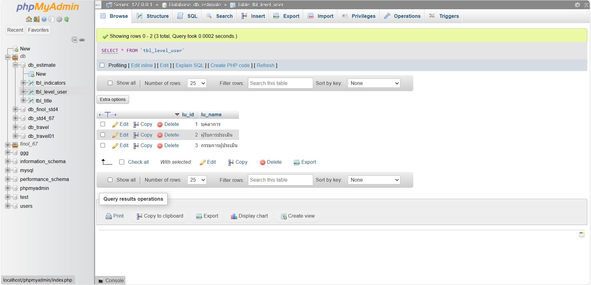The width and height of the screenshot is (591, 285).
Task: Open the page settings gear icon
Action: click(577, 5)
